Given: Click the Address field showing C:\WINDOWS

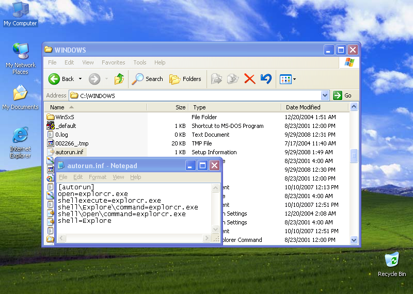Looking at the screenshot, I should 195,95.
